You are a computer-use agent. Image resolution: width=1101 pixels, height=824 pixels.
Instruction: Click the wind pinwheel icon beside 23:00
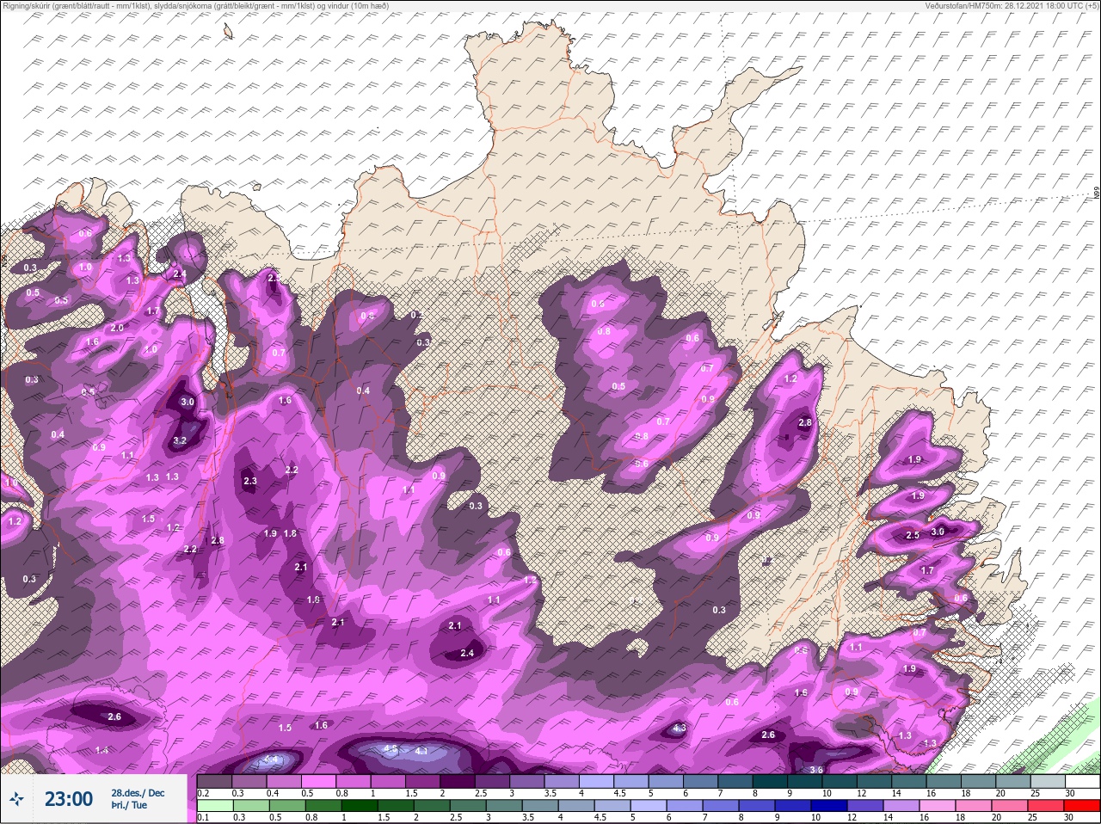(17, 800)
